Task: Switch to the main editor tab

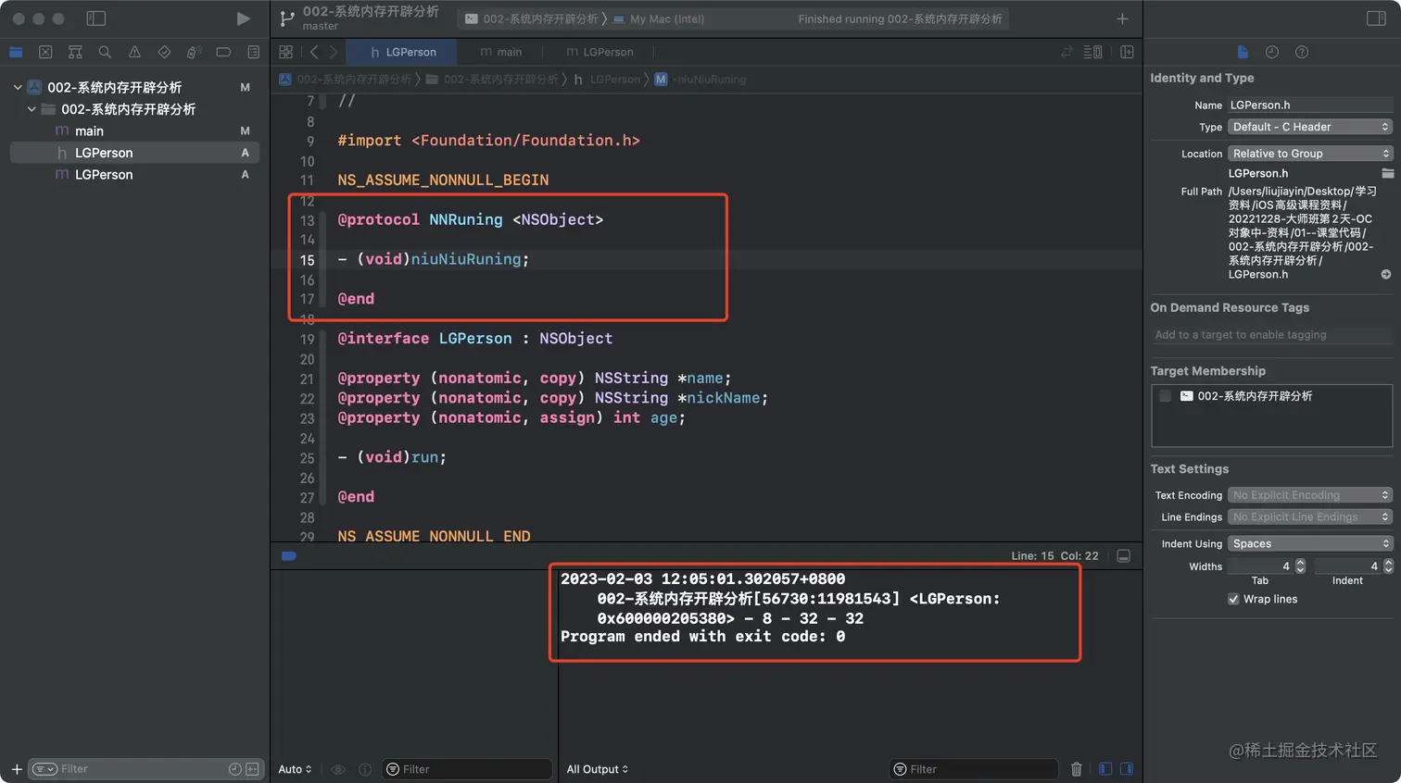Action: click(x=501, y=52)
